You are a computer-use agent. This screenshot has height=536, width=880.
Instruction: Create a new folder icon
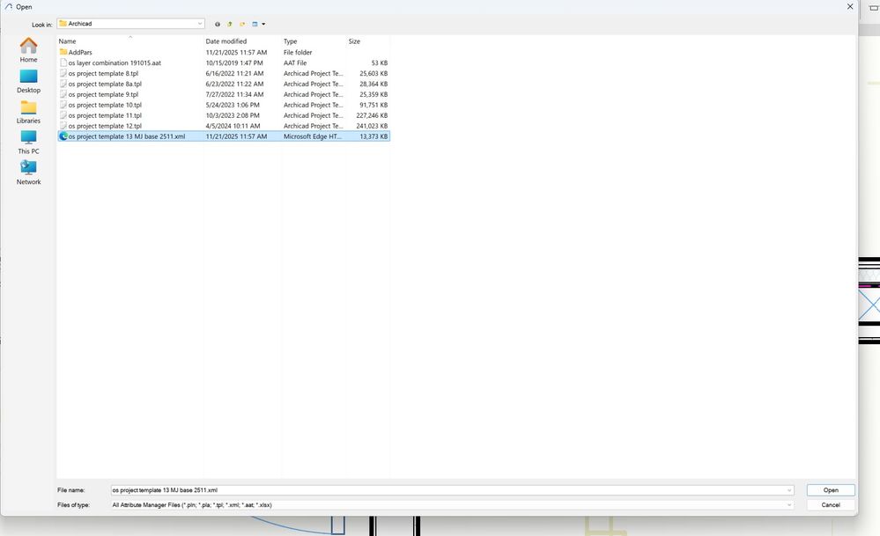click(x=242, y=24)
